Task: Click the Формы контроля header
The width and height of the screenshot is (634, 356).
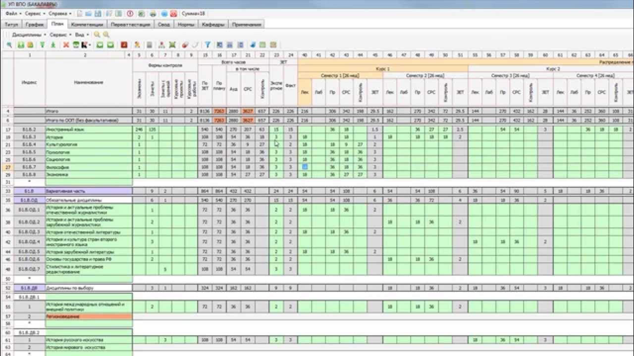Action: 165,65
